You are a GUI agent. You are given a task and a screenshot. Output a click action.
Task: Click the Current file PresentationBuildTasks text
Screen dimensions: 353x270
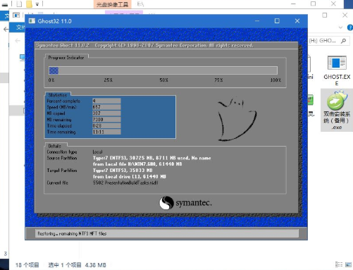click(x=125, y=183)
